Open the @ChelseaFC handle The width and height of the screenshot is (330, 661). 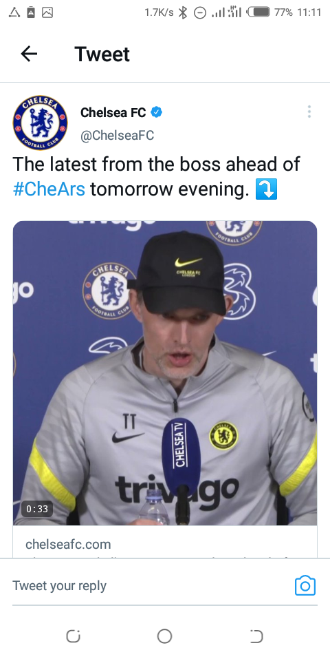click(117, 136)
